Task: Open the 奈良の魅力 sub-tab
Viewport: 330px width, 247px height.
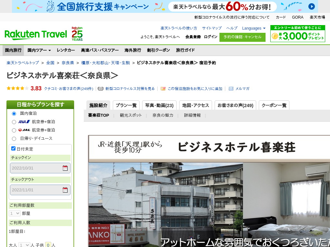Action: point(163,115)
